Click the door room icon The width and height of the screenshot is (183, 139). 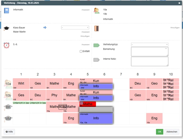[x=96, y=28]
